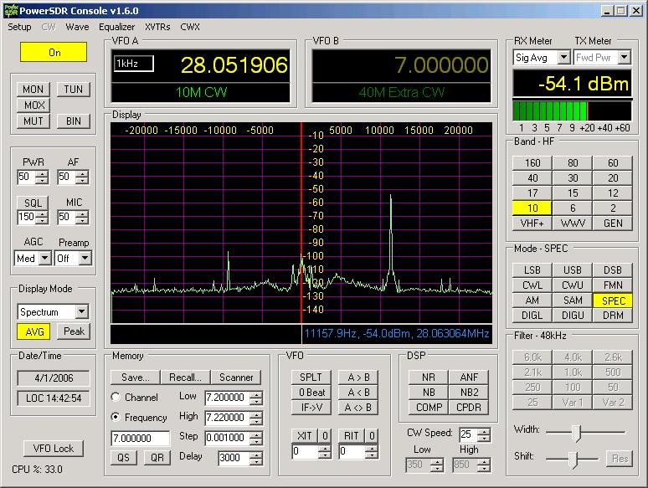Toggle the XIT button
Image resolution: width=648 pixels, height=488 pixels.
tap(305, 436)
